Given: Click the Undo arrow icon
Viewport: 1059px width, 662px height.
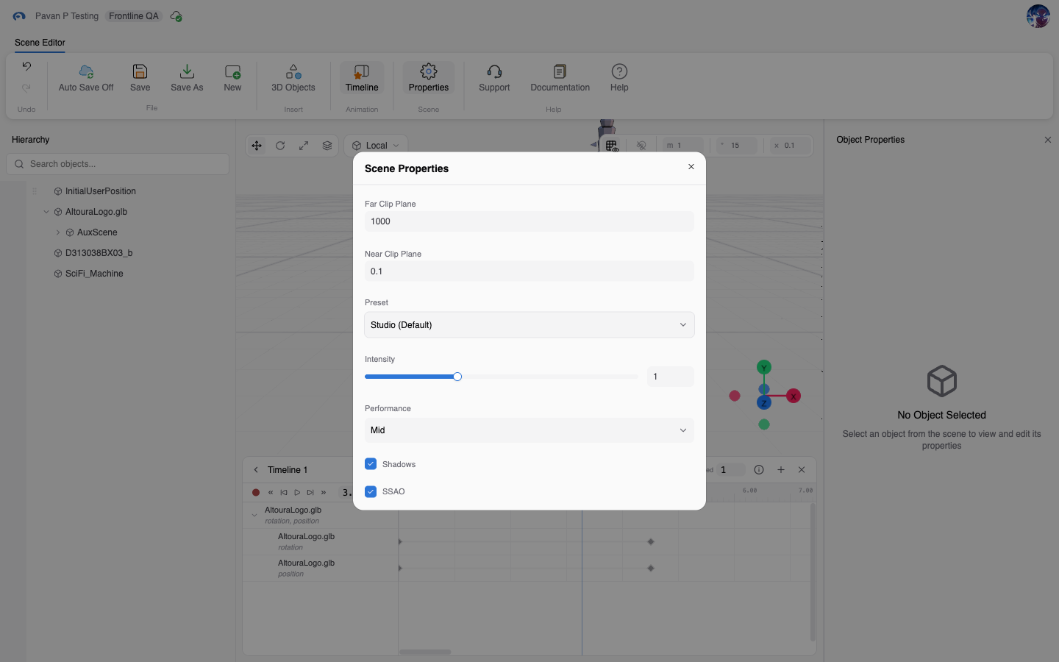Looking at the screenshot, I should 26,66.
